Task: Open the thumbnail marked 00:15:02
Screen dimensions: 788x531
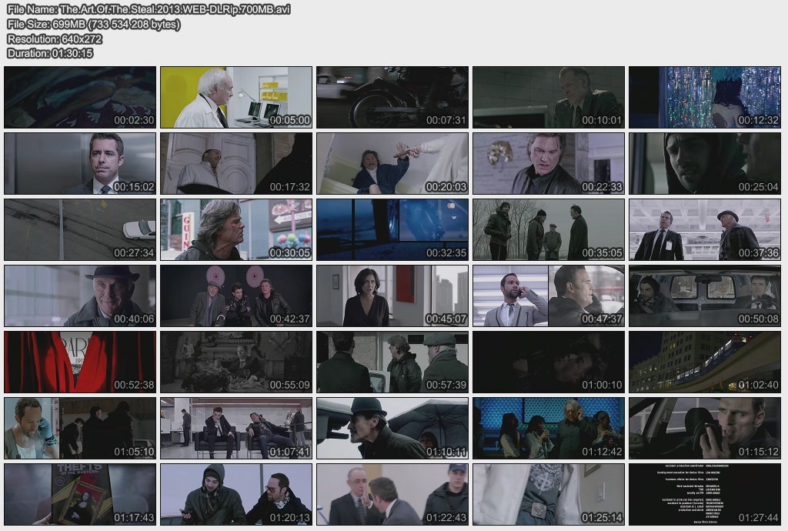Action: [79, 163]
